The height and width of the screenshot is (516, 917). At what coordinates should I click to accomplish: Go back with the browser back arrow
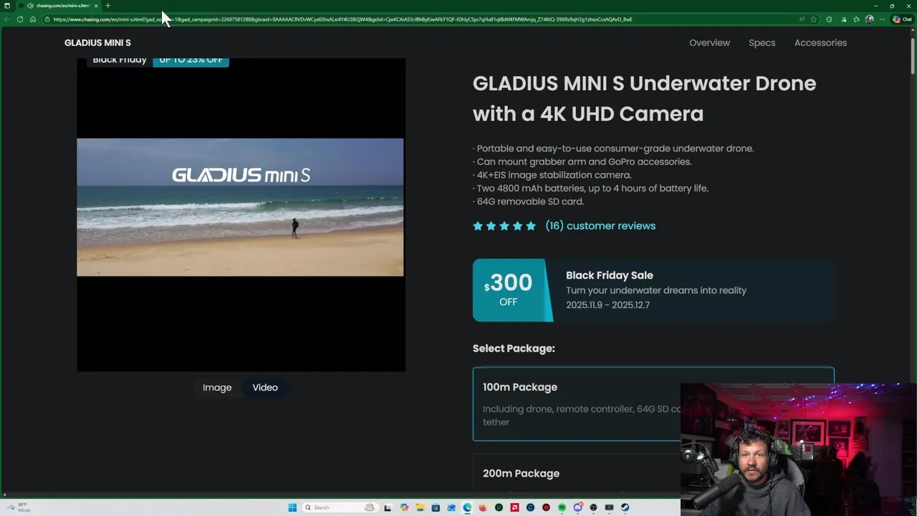point(7,19)
